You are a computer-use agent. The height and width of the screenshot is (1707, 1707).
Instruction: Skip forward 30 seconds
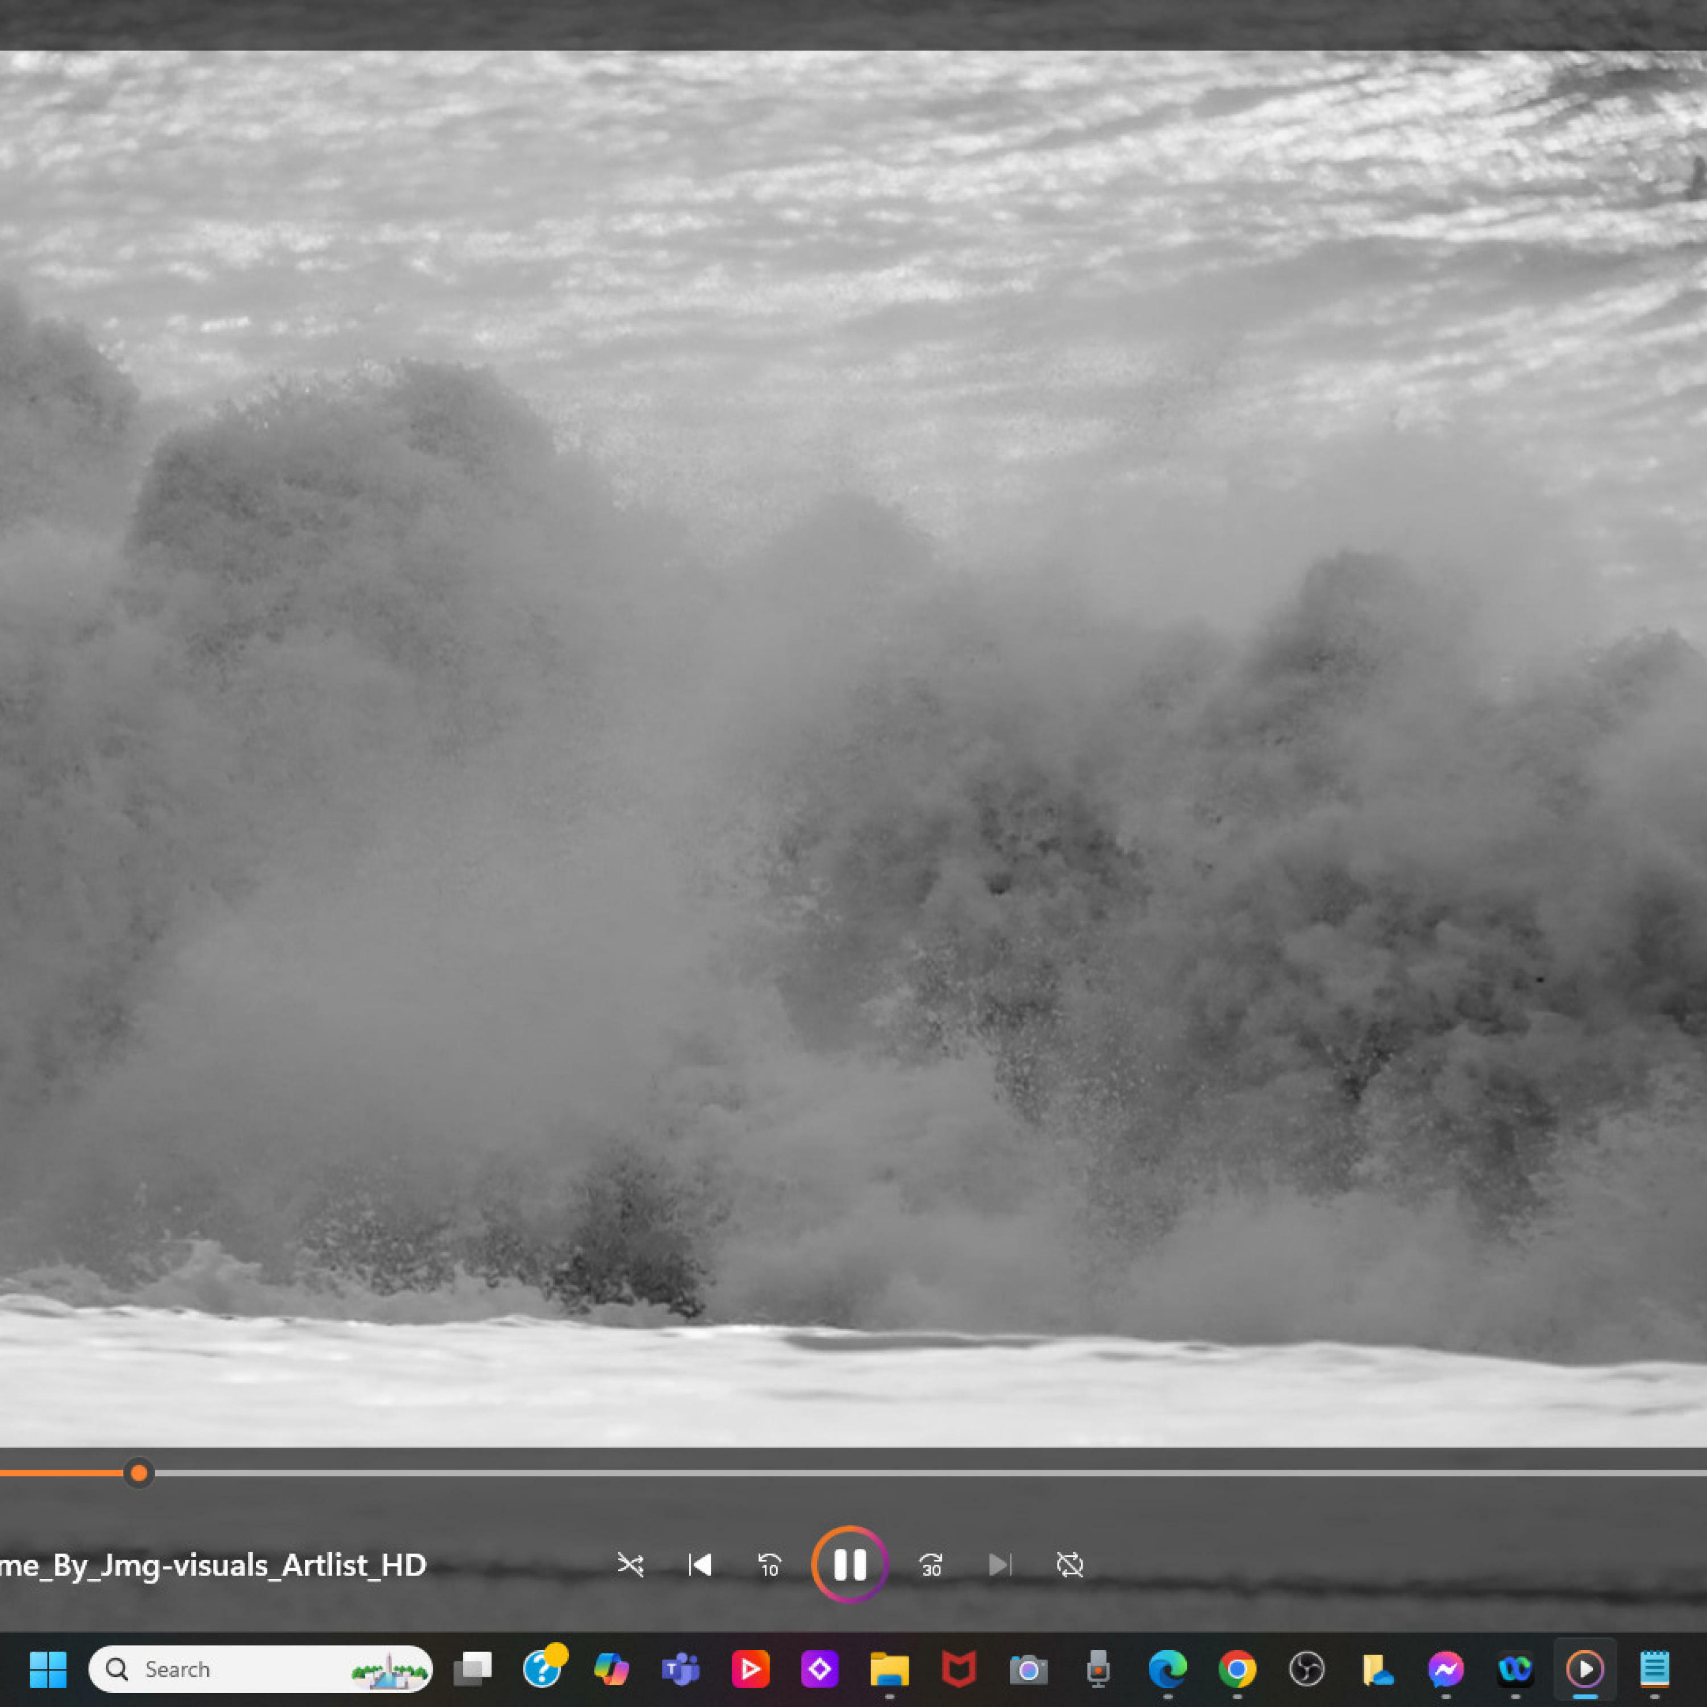[930, 1565]
